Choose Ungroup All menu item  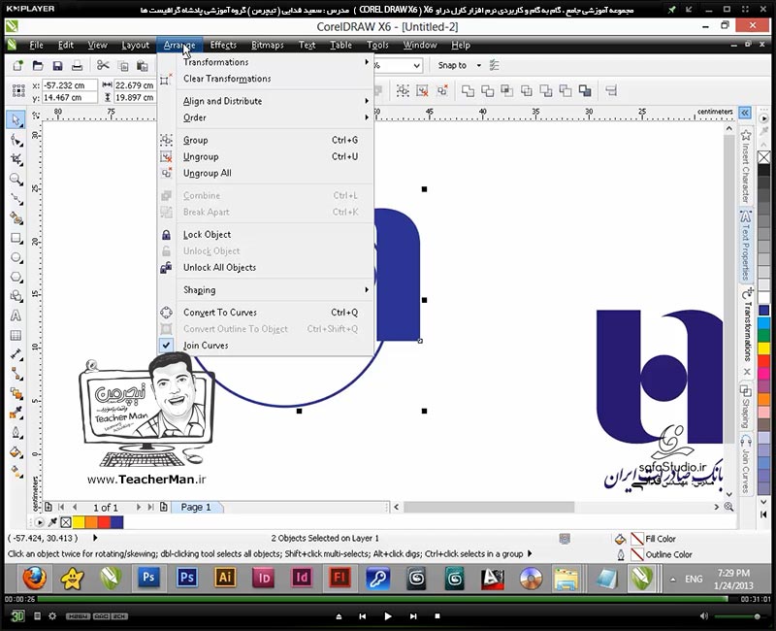[266, 174]
